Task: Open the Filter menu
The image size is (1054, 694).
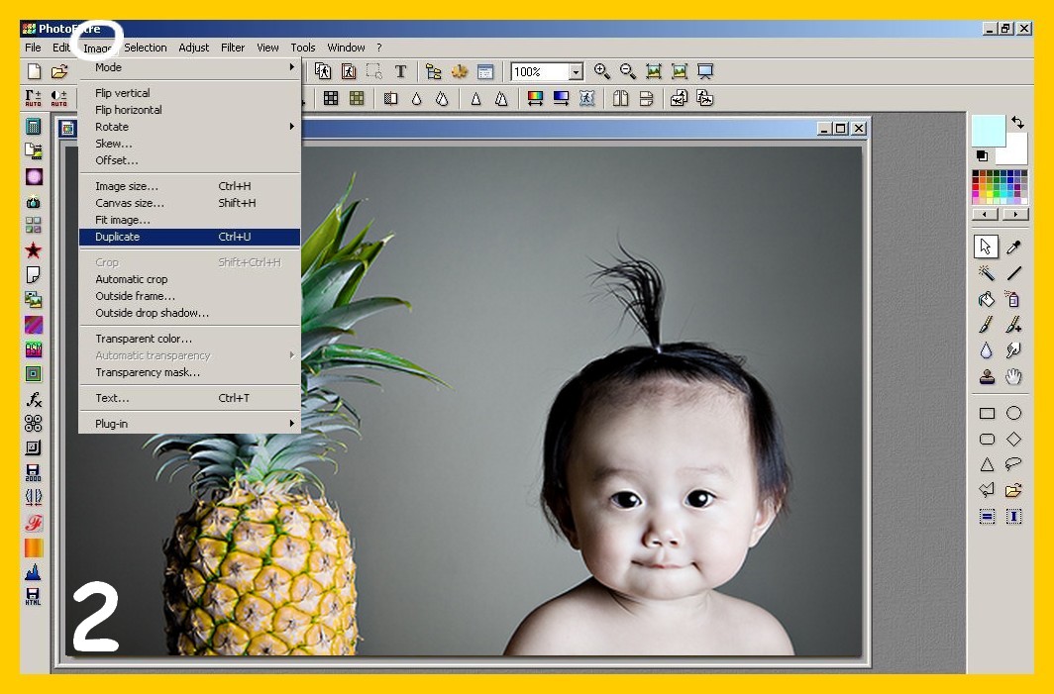Action: (x=233, y=48)
